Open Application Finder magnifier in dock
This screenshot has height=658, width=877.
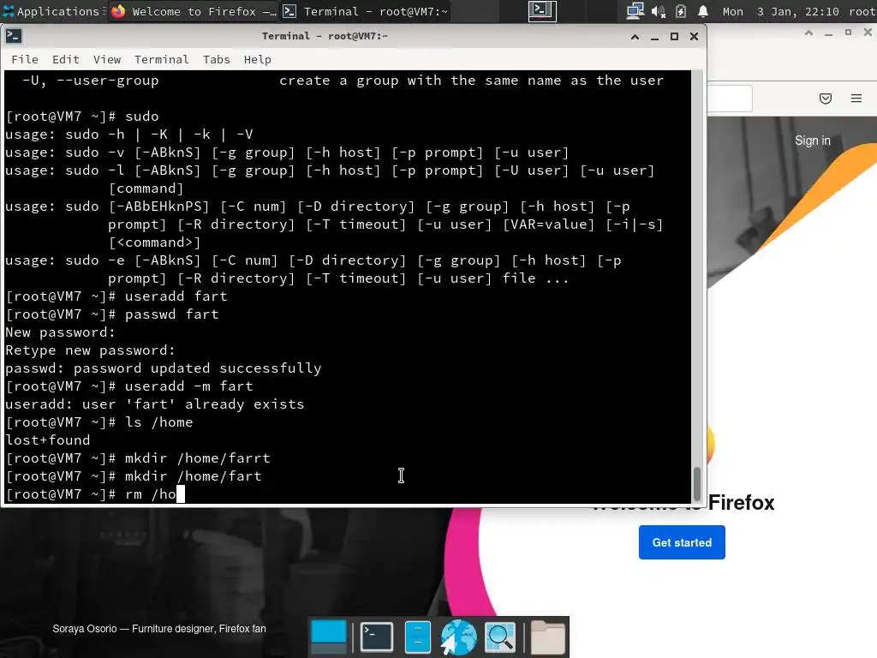click(500, 637)
